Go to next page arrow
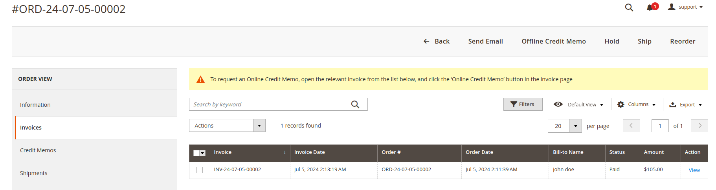 click(699, 126)
